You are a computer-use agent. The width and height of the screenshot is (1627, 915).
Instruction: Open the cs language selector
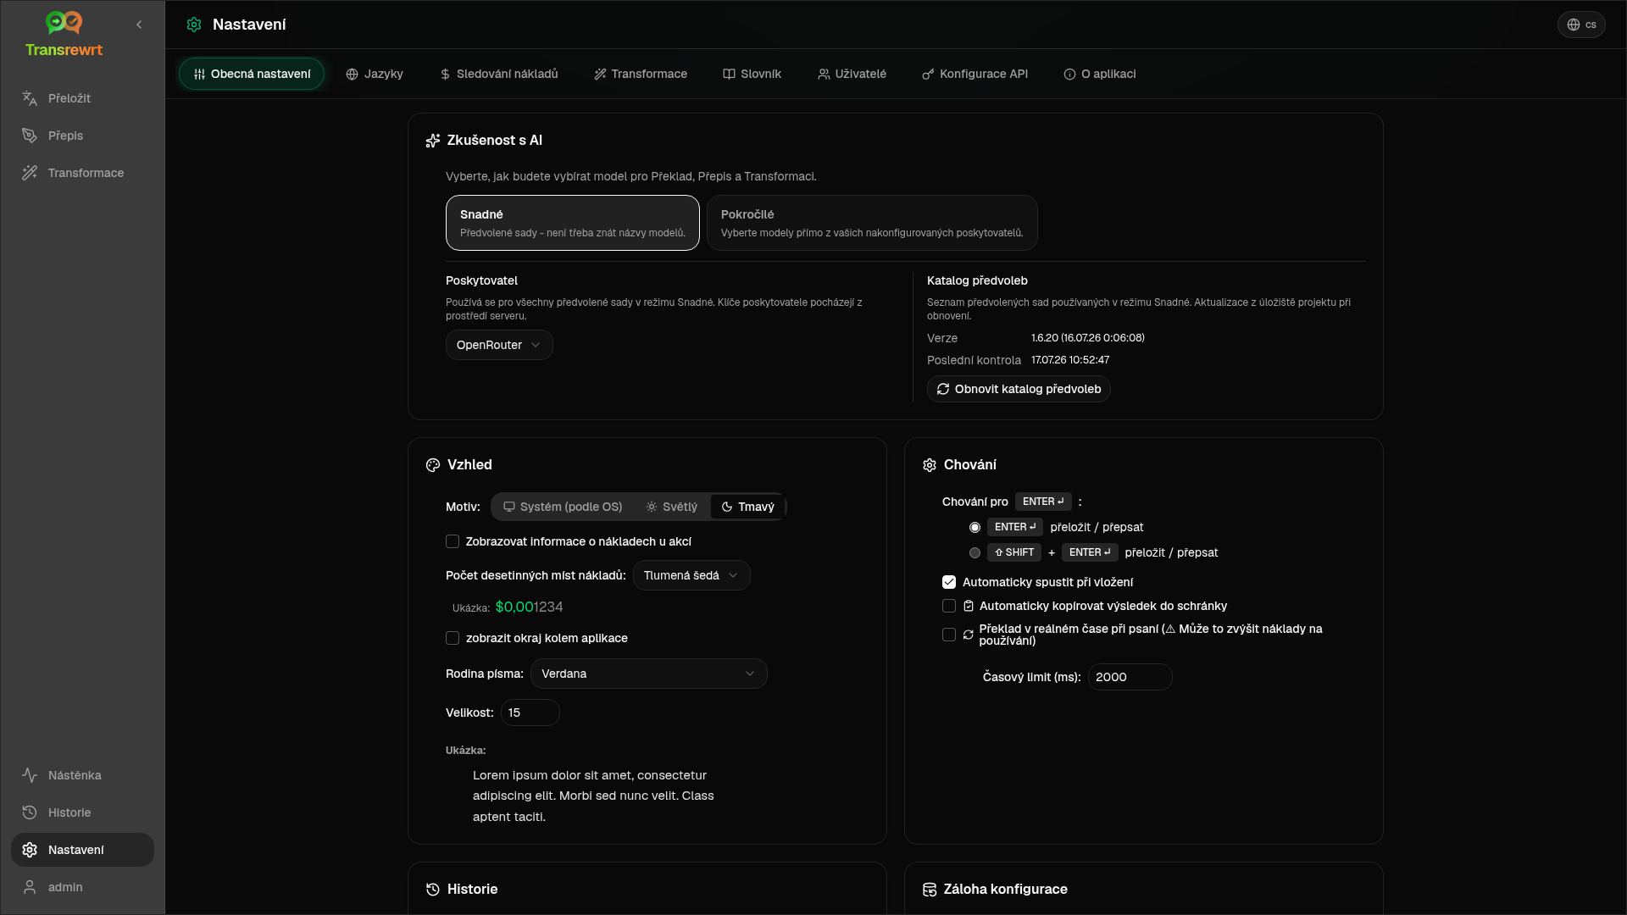(1581, 25)
